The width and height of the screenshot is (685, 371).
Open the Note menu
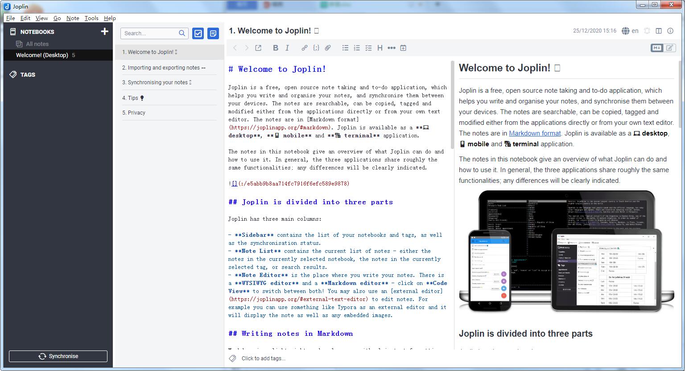(x=72, y=18)
